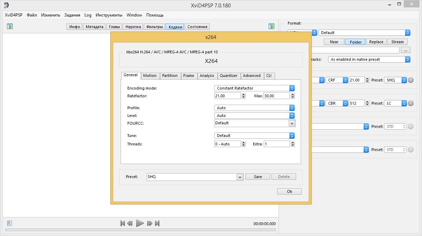422x236 pixels.
Task: Click the Max ratefactor spinner arrows
Action: [x=293, y=96]
